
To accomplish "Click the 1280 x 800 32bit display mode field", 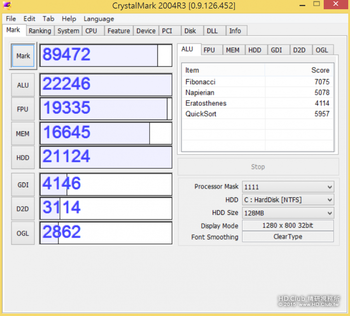I will pos(288,226).
